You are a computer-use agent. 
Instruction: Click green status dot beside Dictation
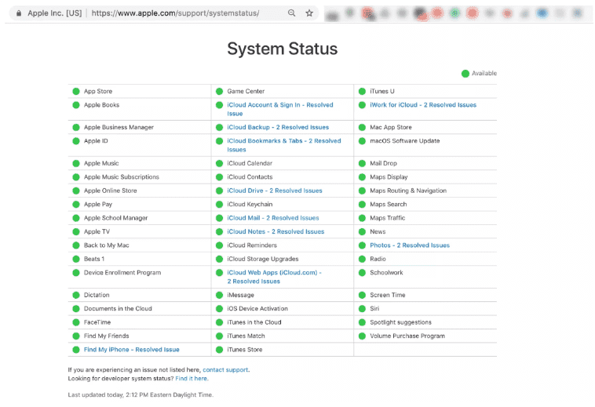[76, 295]
